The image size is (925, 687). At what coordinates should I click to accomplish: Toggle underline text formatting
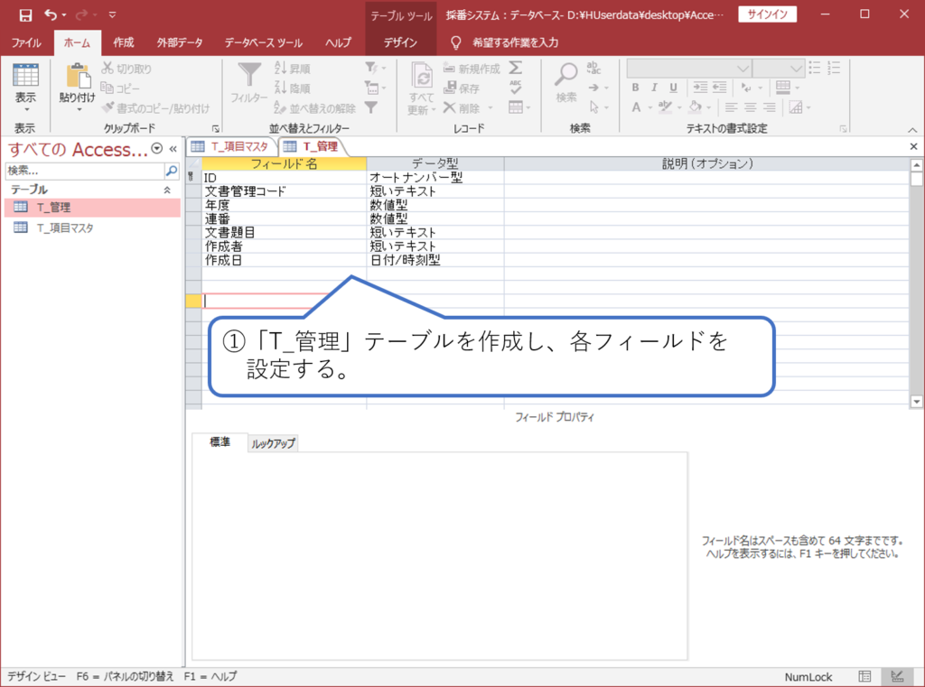pos(673,88)
